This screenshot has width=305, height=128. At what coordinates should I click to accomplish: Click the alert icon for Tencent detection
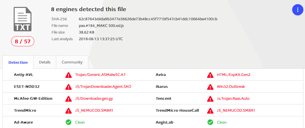[x=210, y=99]
